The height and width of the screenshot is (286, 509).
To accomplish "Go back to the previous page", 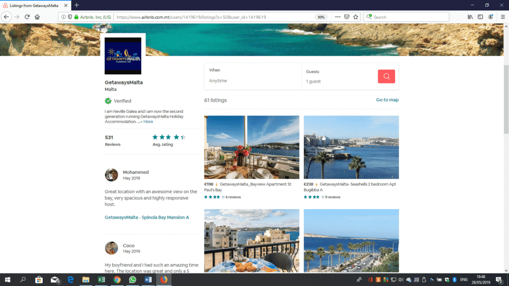I will pyautogui.click(x=6, y=17).
